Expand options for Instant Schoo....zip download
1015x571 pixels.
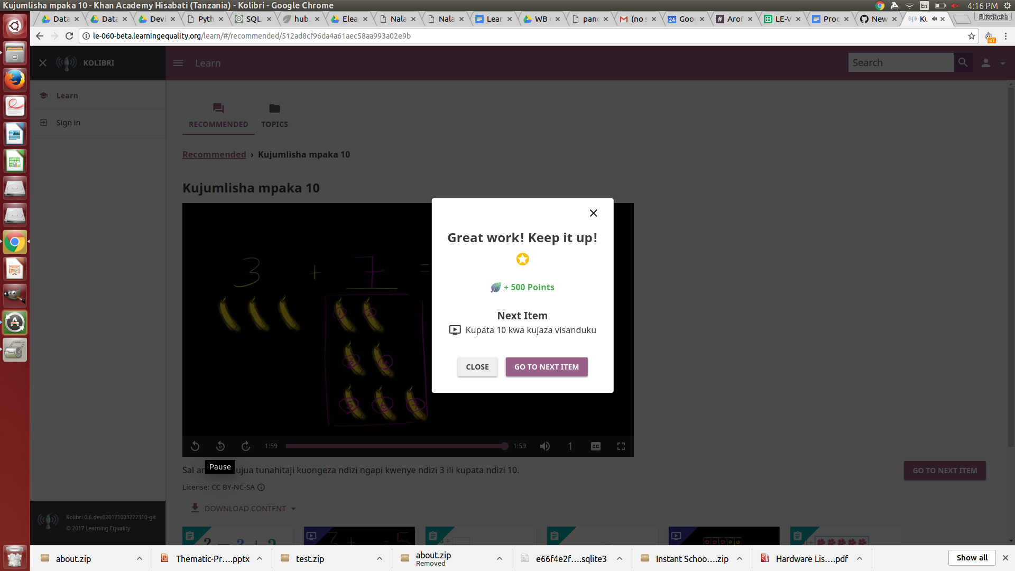click(740, 559)
